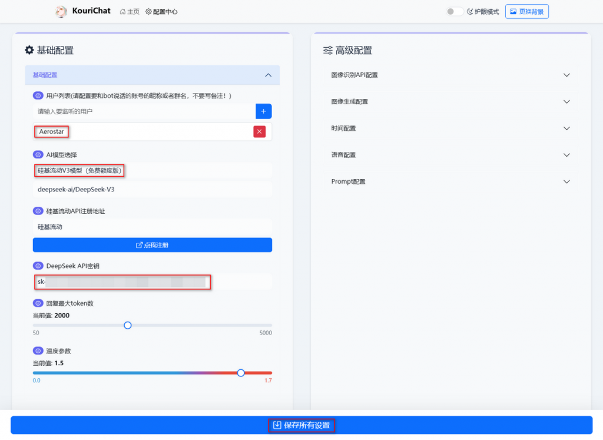
Task: Toggle the 护眼模式 switch
Action: (x=455, y=11)
